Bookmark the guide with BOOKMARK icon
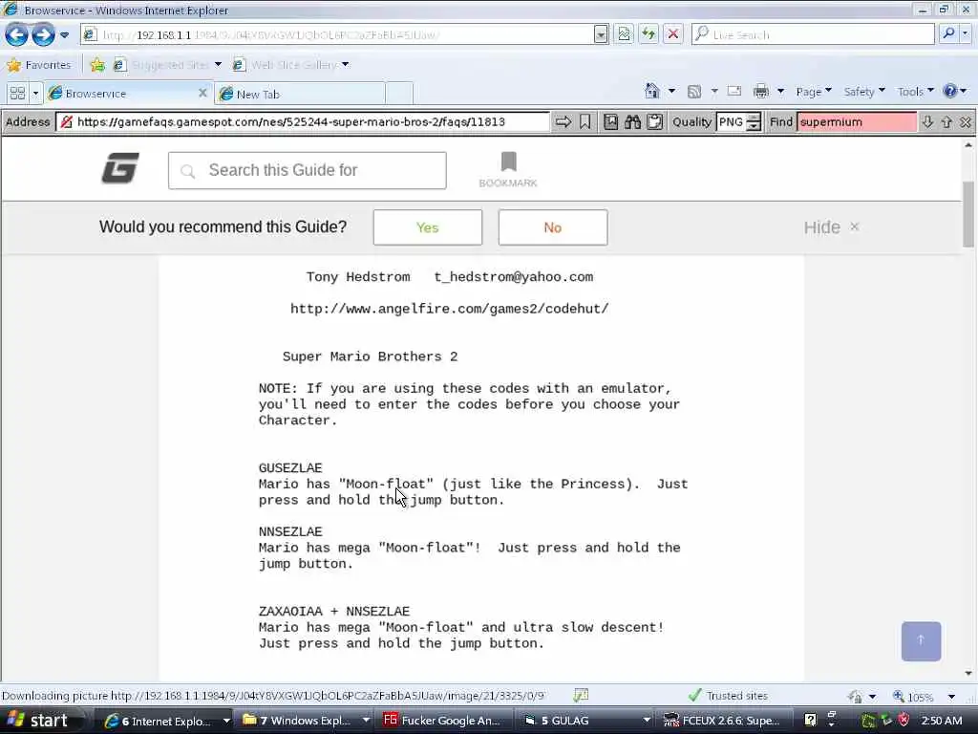Image resolution: width=978 pixels, height=734 pixels. (x=508, y=170)
